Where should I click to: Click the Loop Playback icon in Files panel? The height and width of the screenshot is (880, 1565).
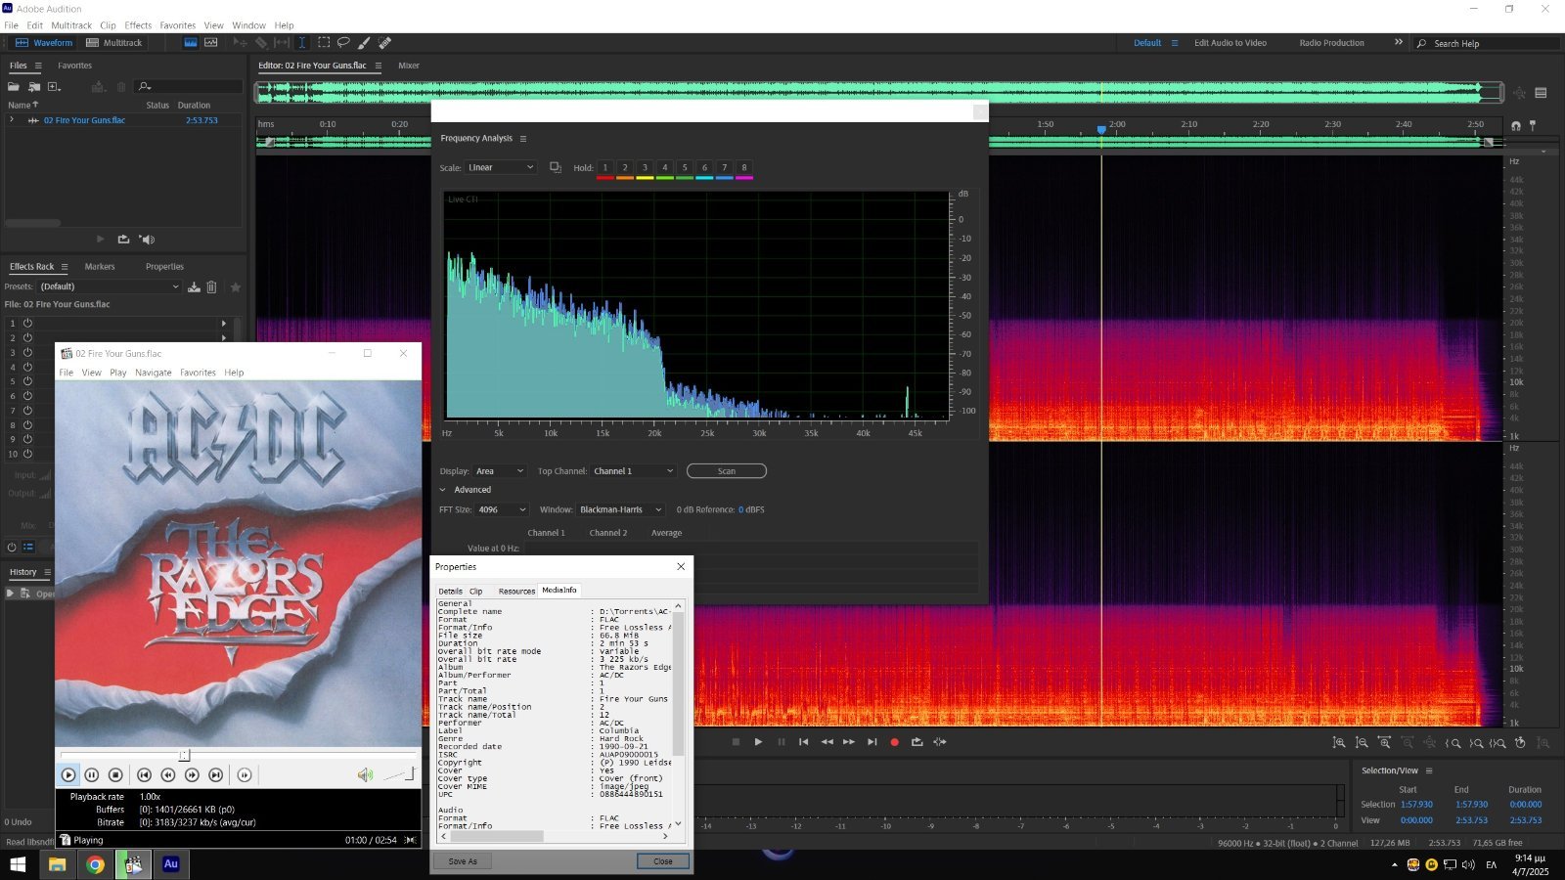[123, 240]
